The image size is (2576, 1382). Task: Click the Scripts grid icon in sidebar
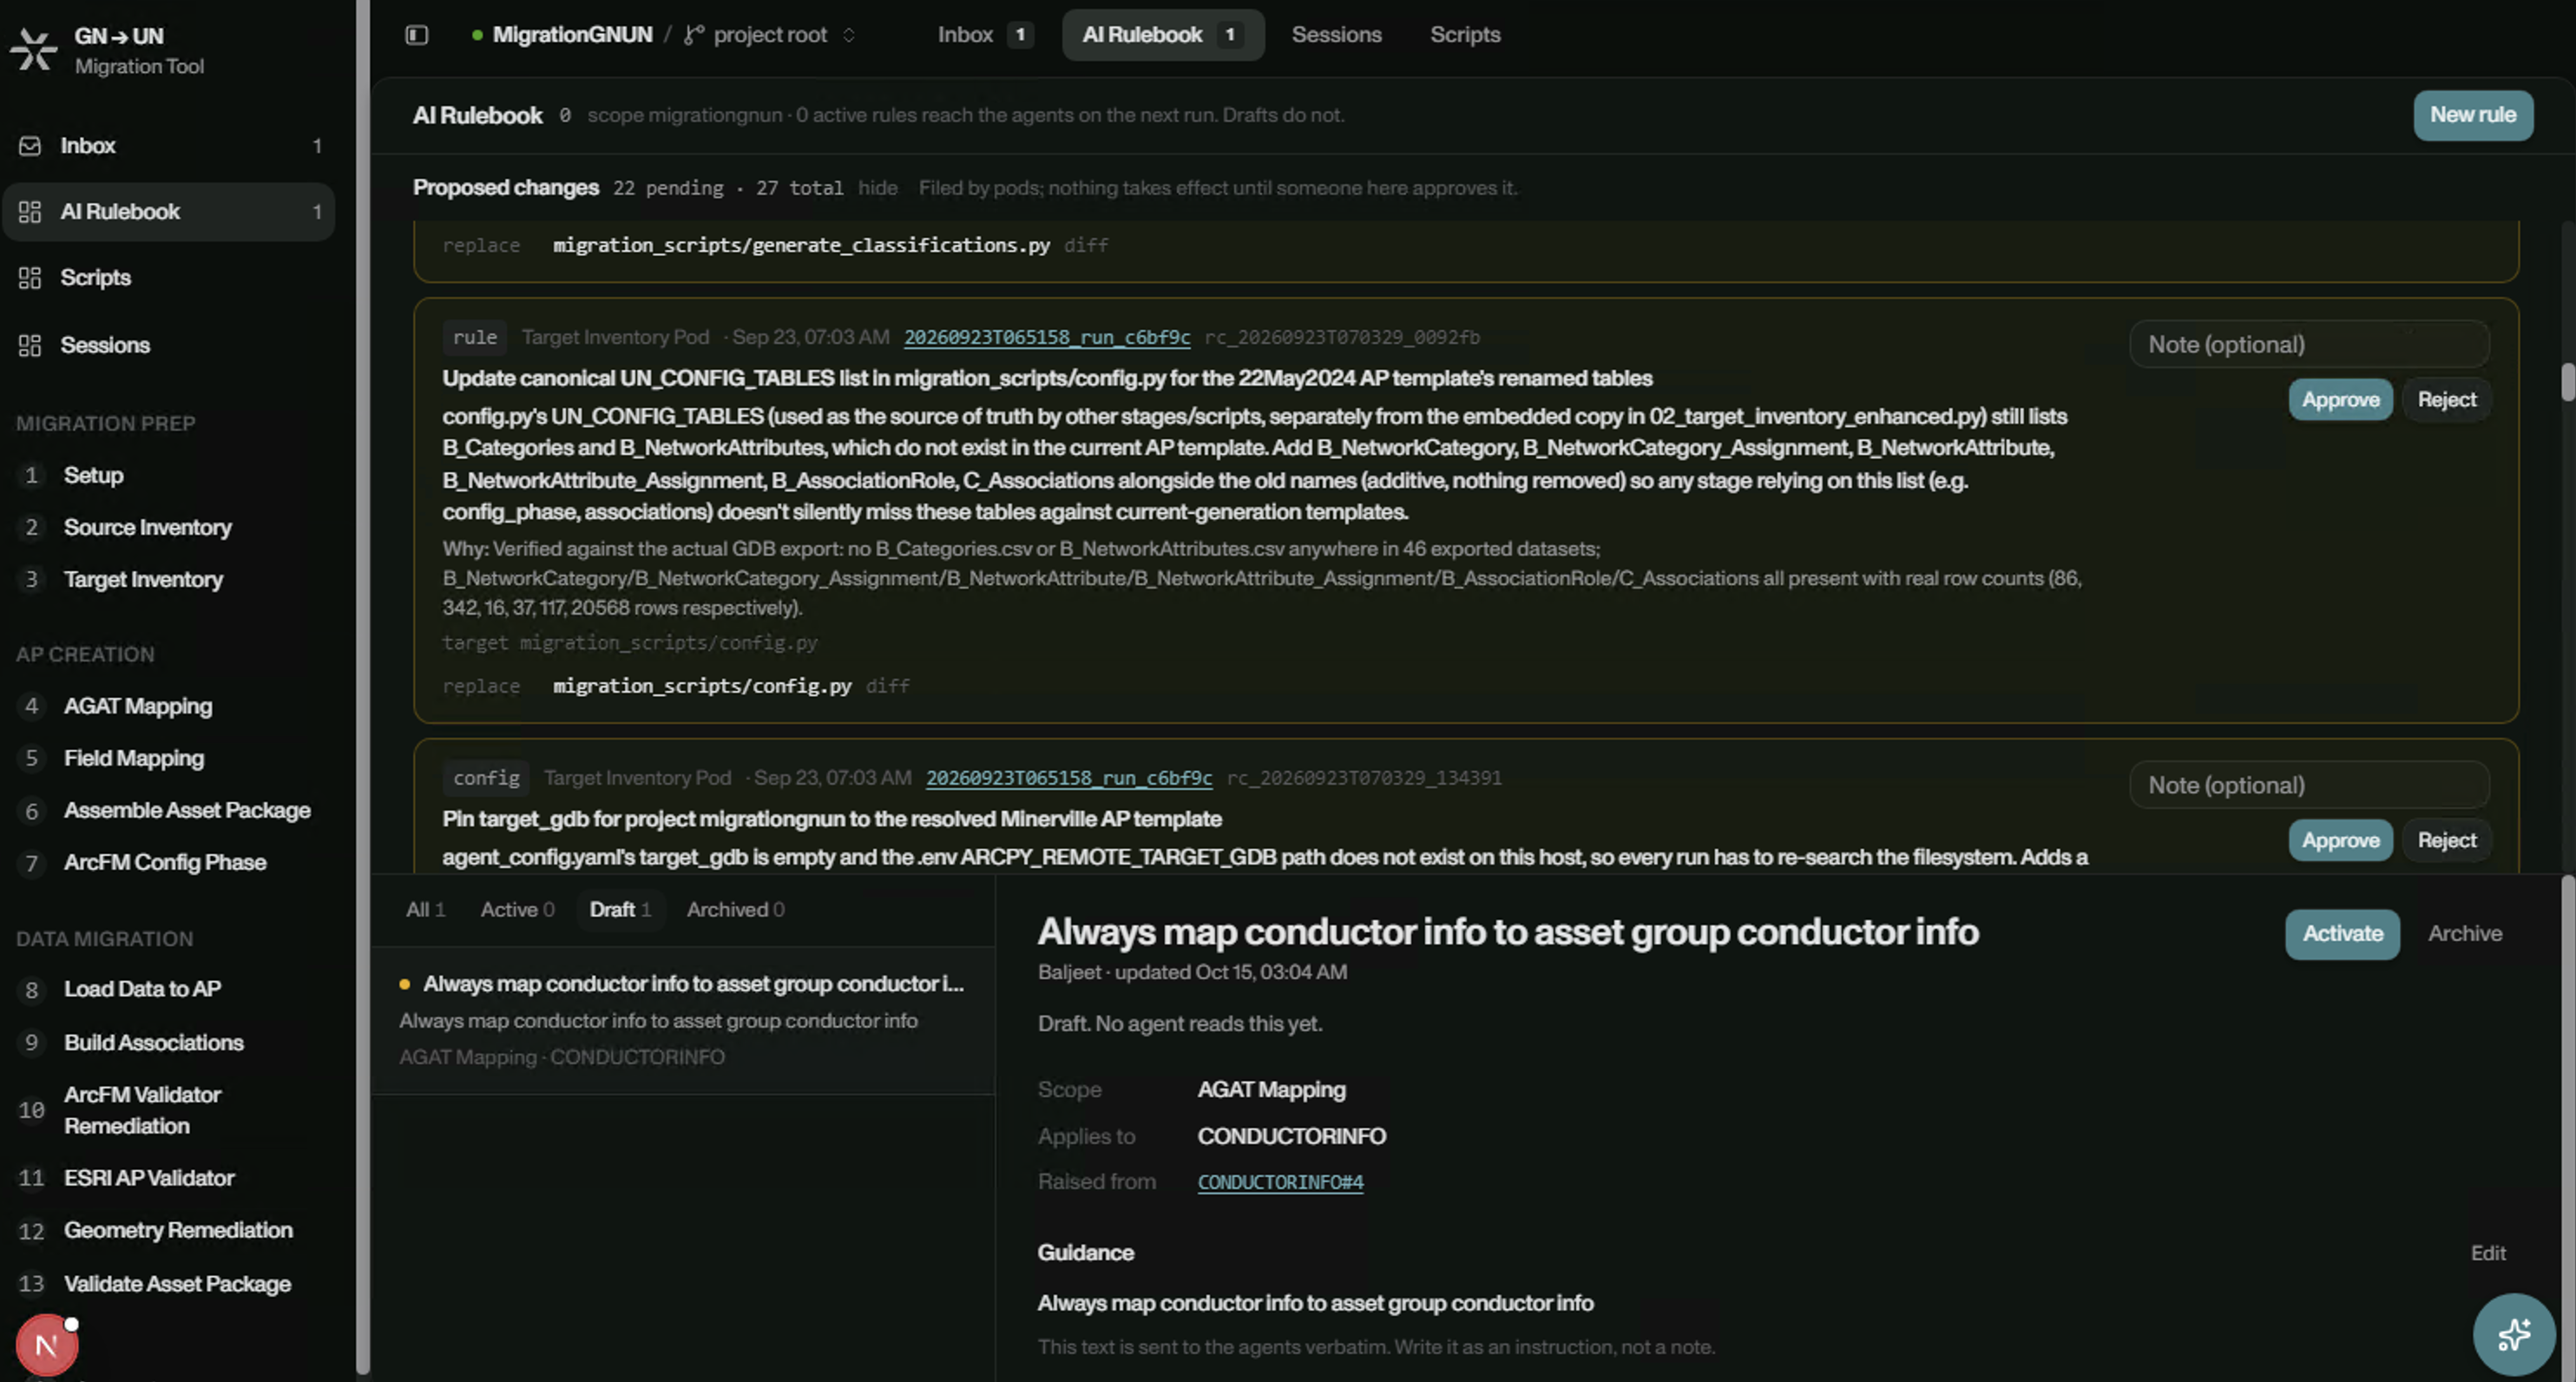pyautogui.click(x=30, y=278)
